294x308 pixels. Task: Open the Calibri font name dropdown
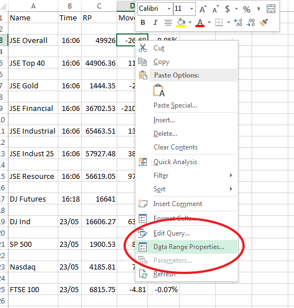[169, 9]
